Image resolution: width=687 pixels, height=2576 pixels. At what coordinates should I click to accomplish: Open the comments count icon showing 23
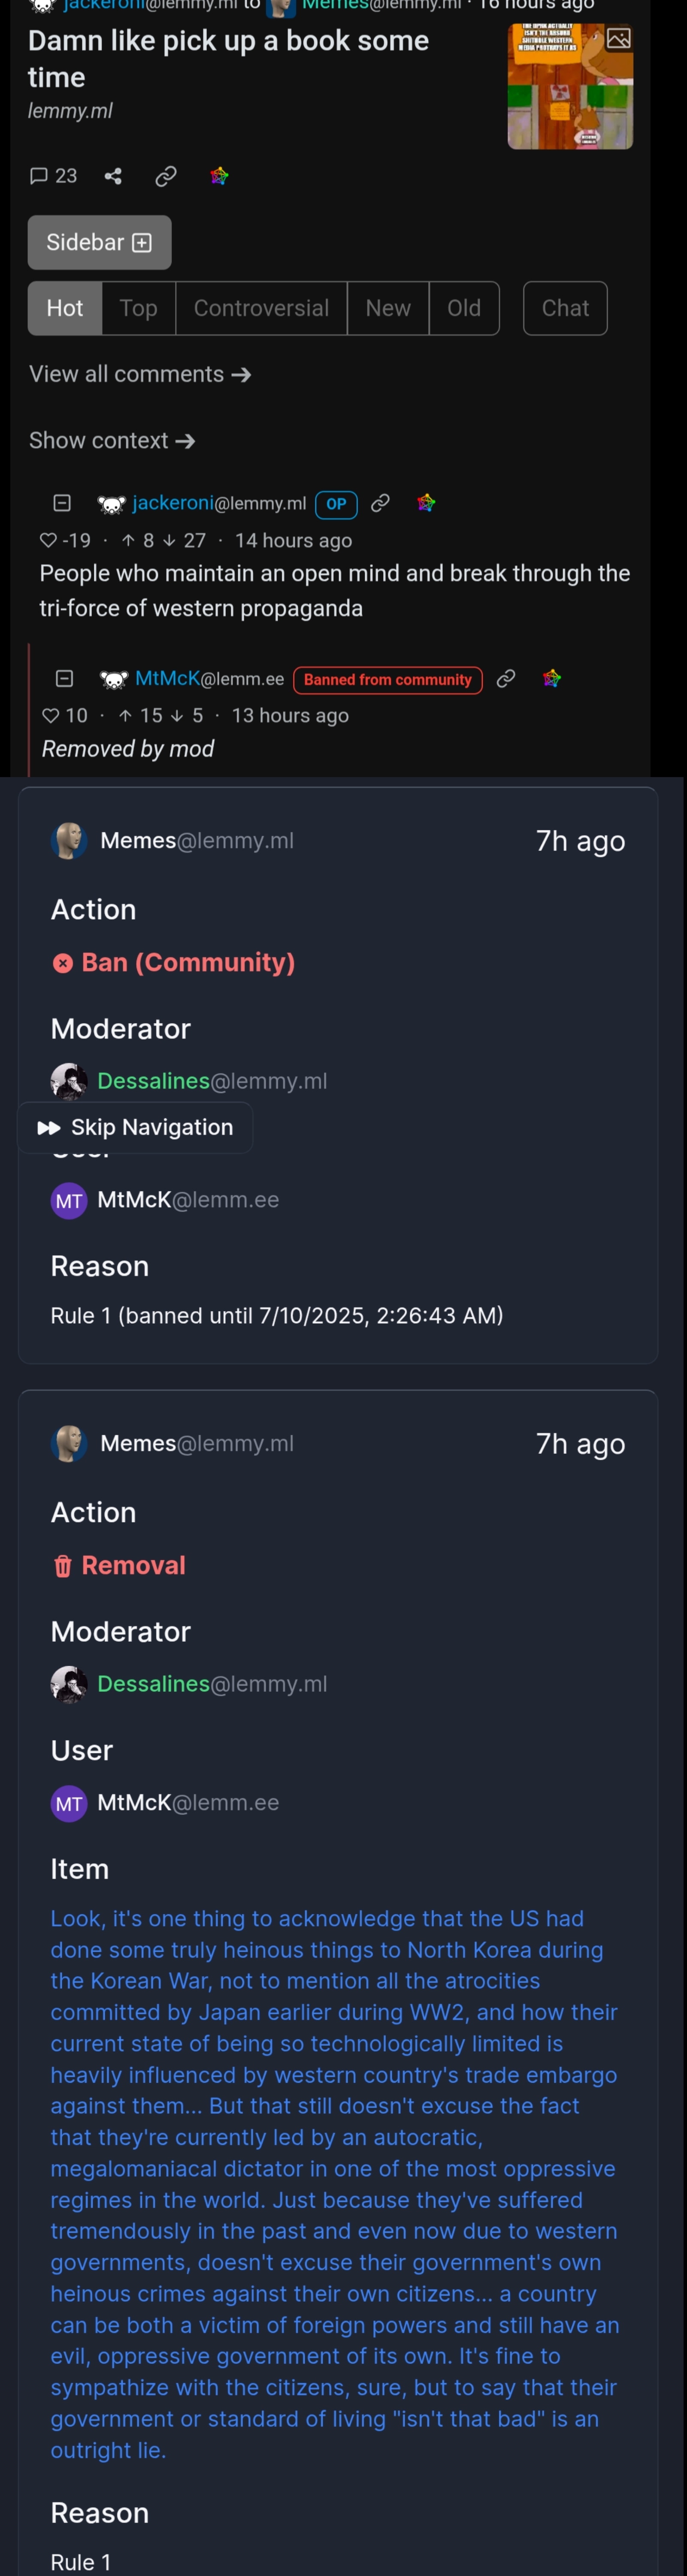click(53, 176)
